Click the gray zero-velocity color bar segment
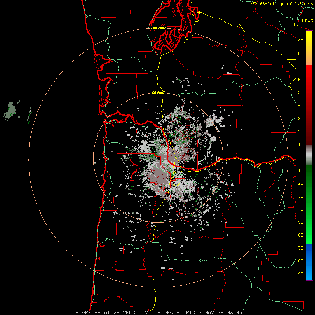The height and width of the screenshot is (315, 315). [309, 155]
